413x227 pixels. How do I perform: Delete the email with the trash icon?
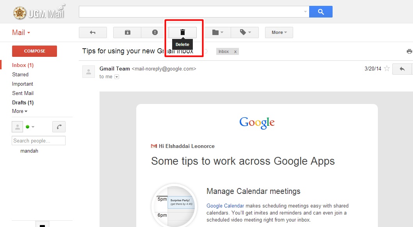183,33
